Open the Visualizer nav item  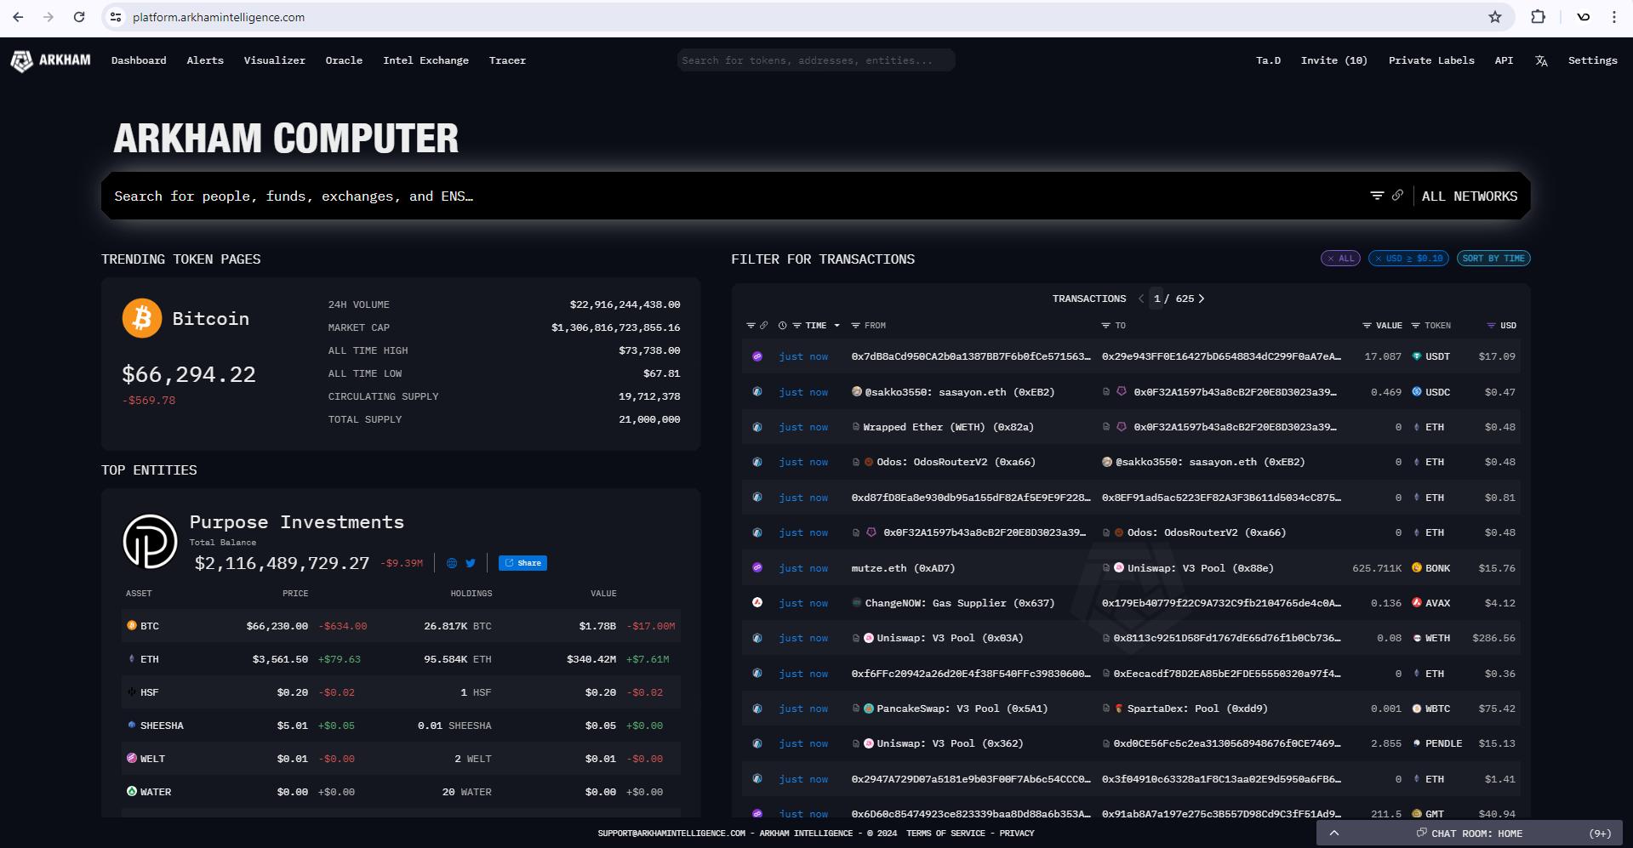(274, 60)
